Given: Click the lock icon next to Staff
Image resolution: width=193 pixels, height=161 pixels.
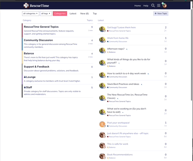Looking at the screenshot, I should [x=25, y=87].
